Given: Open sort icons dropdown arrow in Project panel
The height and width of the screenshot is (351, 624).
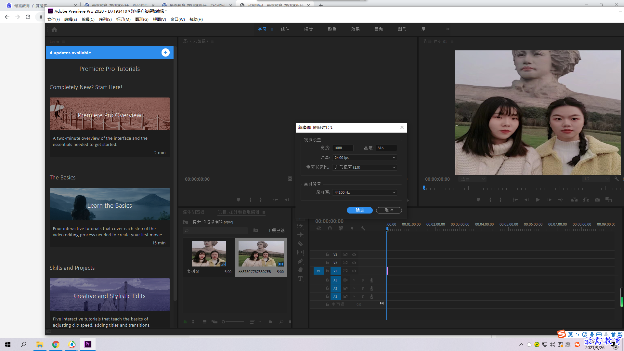Looking at the screenshot, I should pos(260,322).
